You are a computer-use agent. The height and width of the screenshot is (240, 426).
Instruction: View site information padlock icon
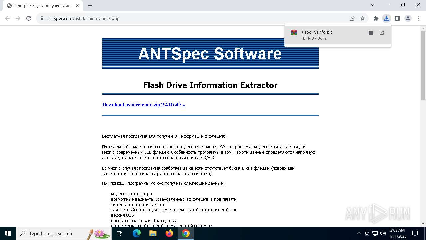coord(42,18)
